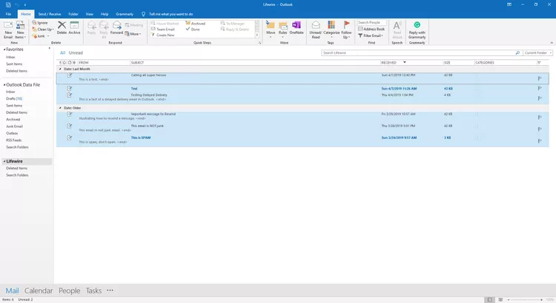
Task: Switch to People view
Action: click(x=69, y=290)
